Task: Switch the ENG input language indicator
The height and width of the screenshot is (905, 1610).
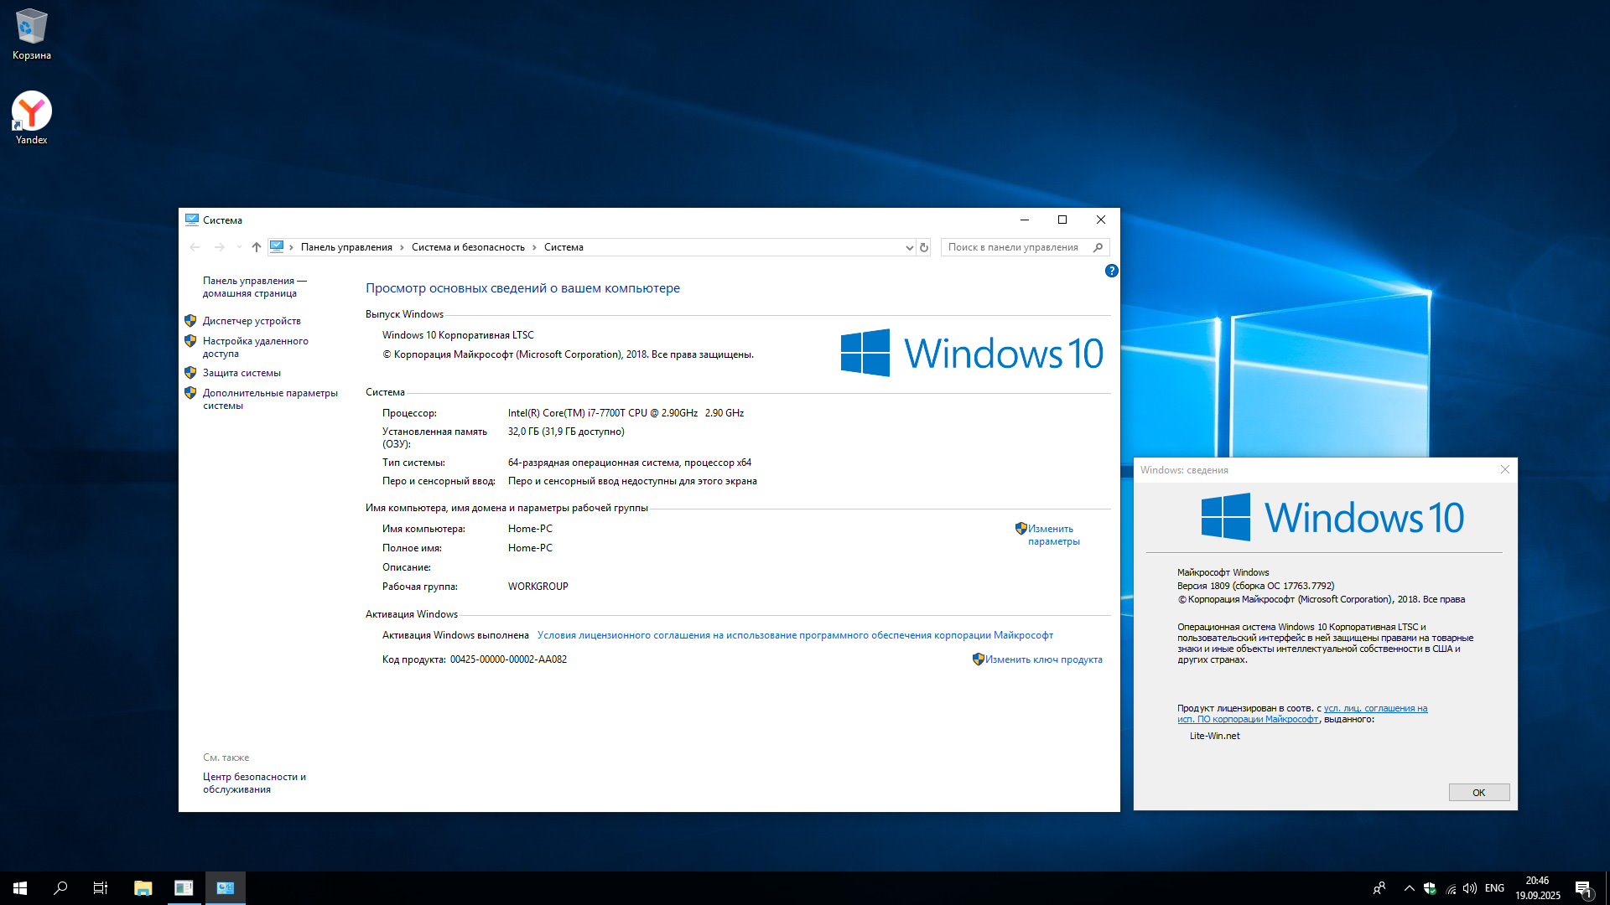Action: point(1494,888)
